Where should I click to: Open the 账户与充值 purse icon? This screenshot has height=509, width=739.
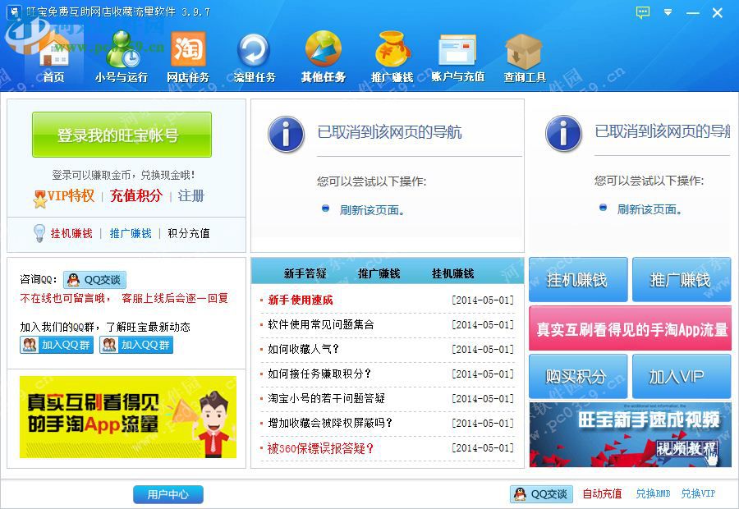coord(458,51)
